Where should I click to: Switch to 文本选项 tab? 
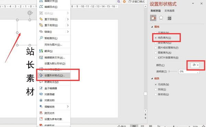[169, 11]
